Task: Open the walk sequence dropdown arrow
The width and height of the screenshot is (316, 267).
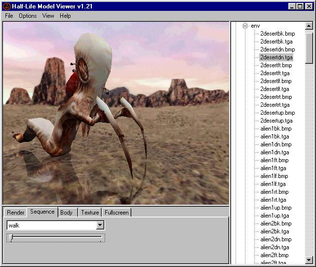Action: click(x=100, y=225)
